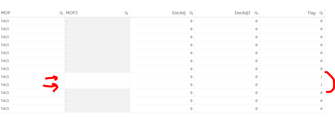Open search for the Flag column
This screenshot has width=335, height=117.
pos(321,13)
